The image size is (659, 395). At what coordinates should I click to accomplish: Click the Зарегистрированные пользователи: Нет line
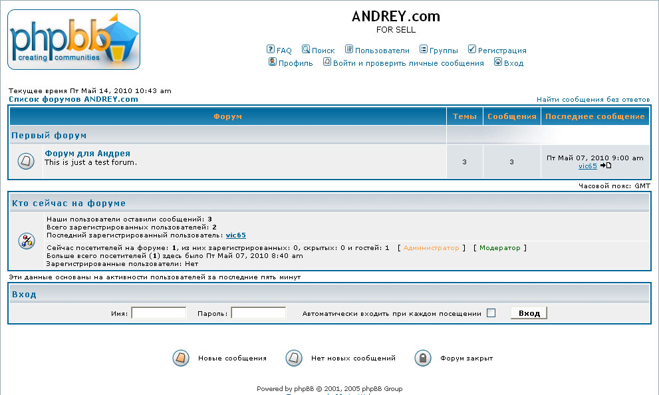click(x=122, y=264)
